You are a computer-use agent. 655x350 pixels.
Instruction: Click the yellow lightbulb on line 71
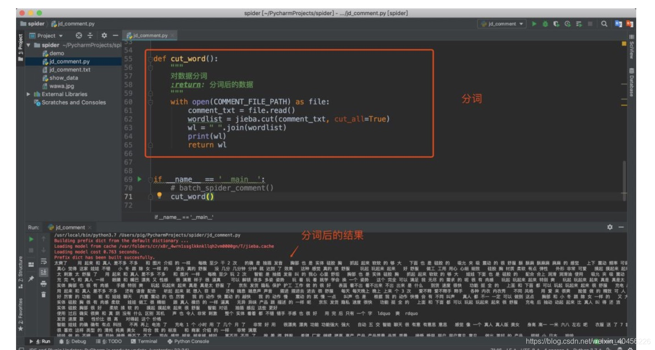(x=159, y=195)
